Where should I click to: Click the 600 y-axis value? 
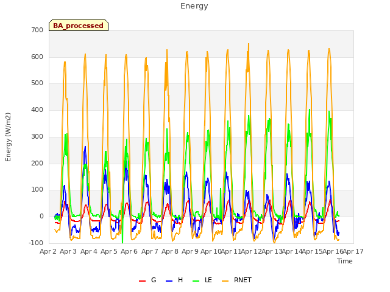point(37,57)
